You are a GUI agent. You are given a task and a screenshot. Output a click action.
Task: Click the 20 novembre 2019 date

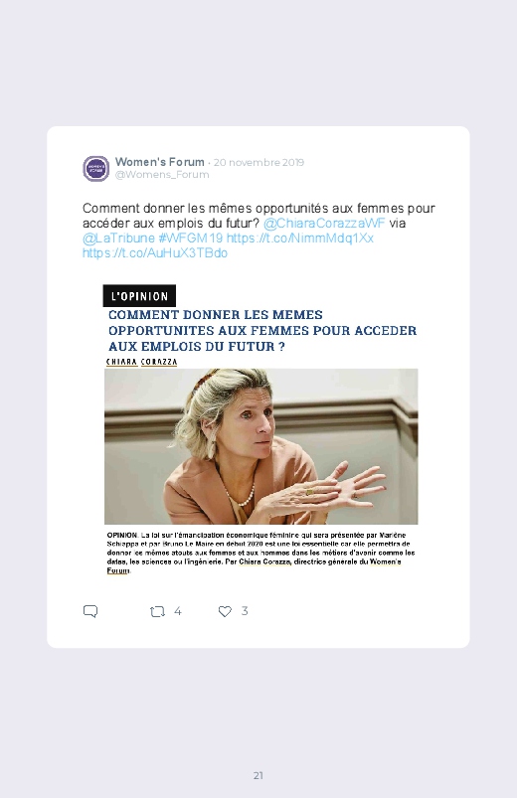(x=258, y=162)
